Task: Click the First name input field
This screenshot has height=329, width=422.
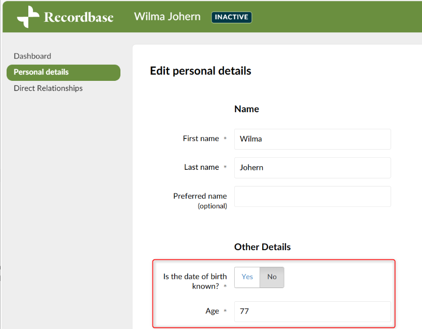Action: (x=313, y=139)
